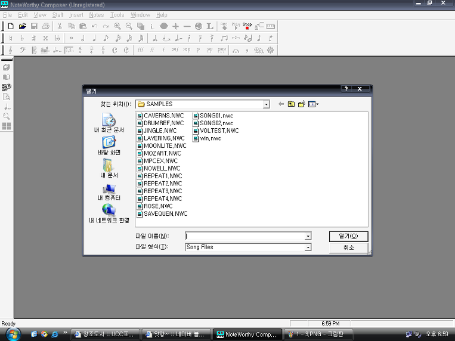Click the 열기(O) open button
This screenshot has width=455, height=341.
click(x=348, y=236)
